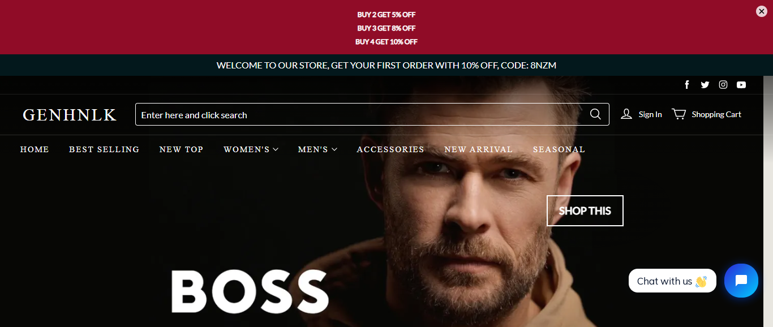Click the search magnifier icon

coord(595,114)
